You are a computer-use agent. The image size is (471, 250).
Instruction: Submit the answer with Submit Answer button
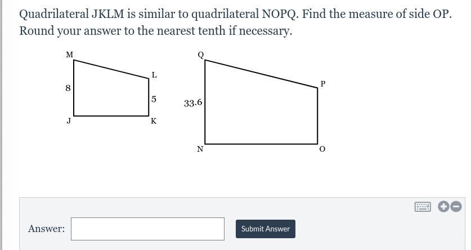[x=266, y=229]
